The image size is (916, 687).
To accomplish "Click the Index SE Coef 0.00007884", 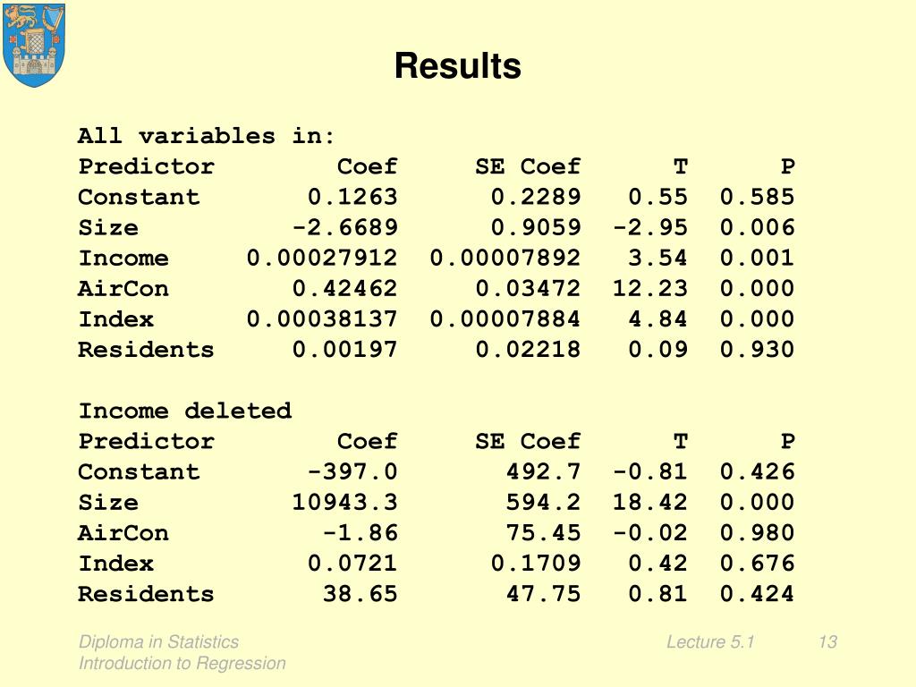I will coord(505,319).
